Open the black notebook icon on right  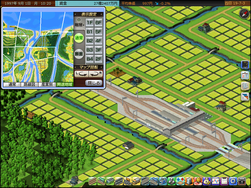[245, 65]
